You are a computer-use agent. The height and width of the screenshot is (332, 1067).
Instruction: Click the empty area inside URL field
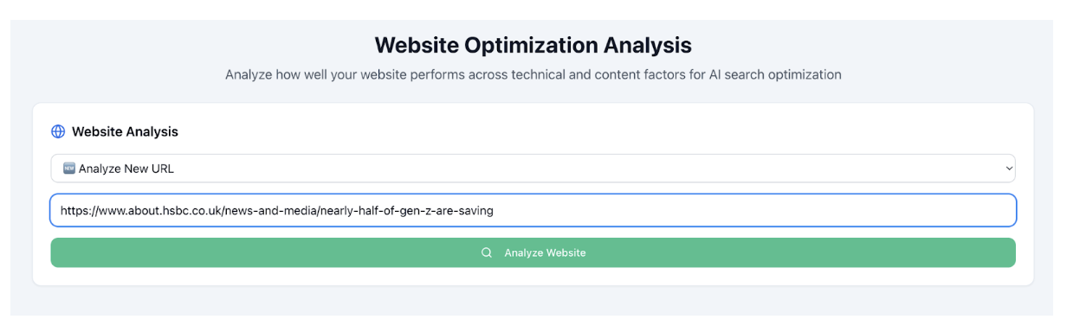point(753,210)
